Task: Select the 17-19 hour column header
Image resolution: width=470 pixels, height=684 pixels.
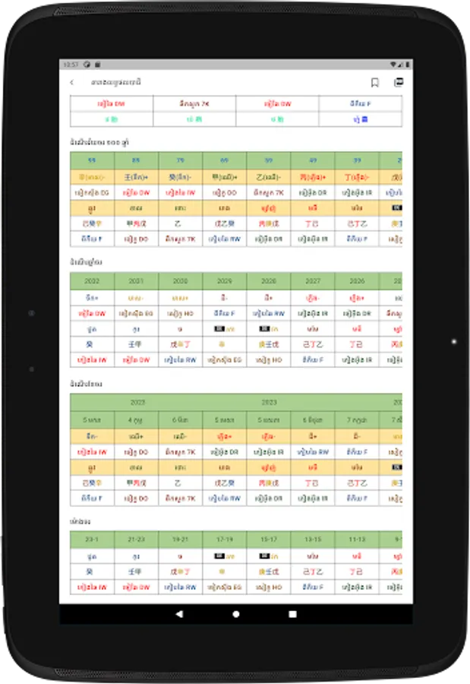Action: click(x=225, y=540)
